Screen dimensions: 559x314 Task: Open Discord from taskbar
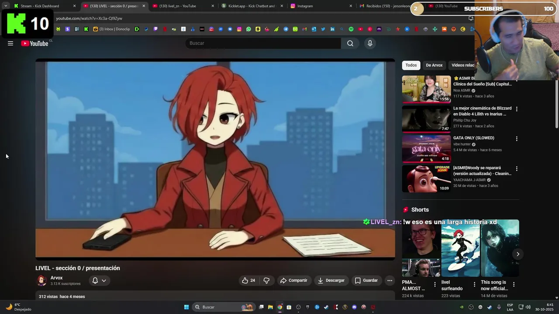[x=354, y=307]
